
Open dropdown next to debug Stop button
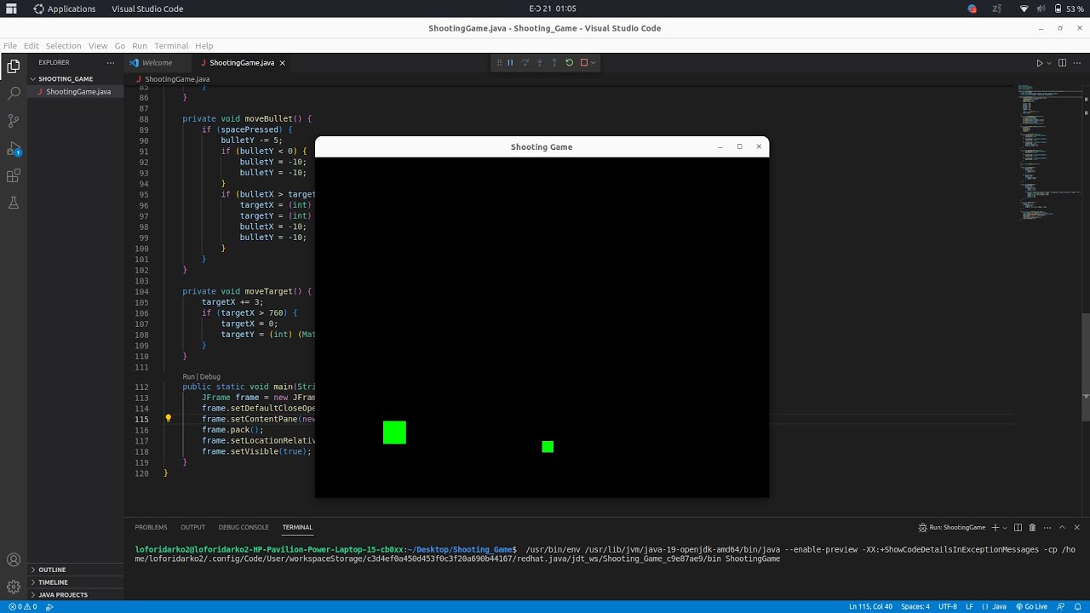[594, 62]
